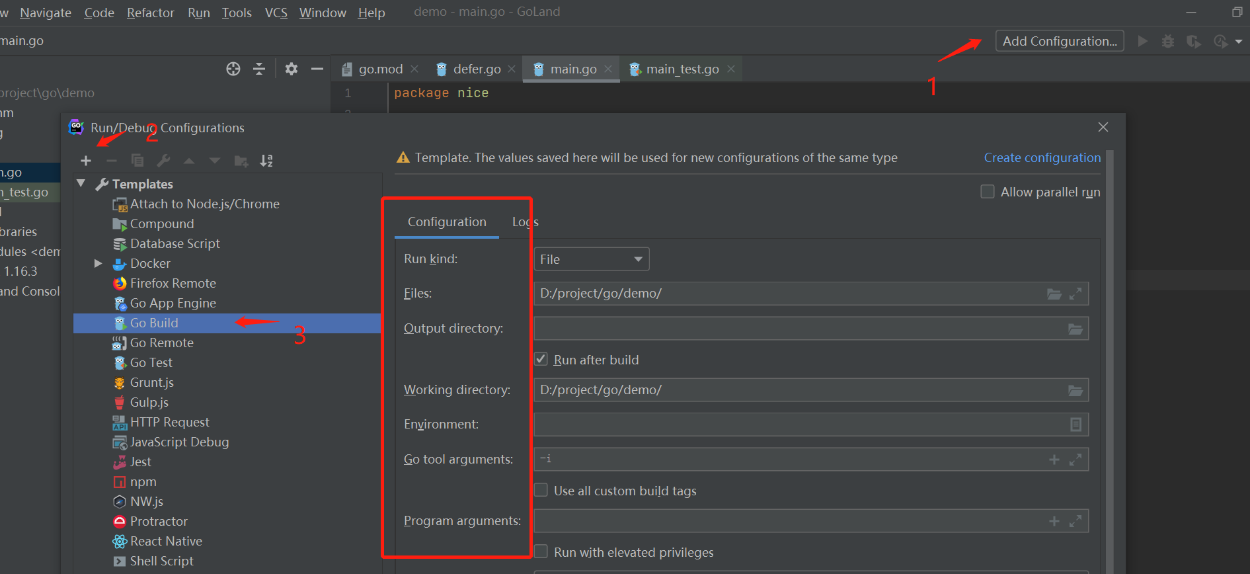
Task: Click plus icon in Go tool arguments
Action: [1054, 460]
